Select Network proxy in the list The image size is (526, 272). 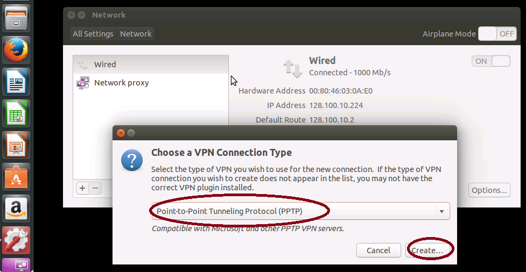151,83
